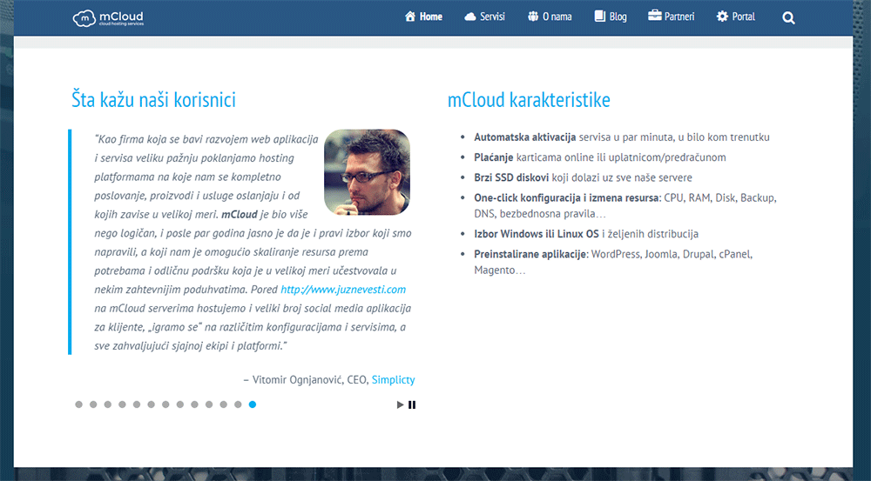Click Vitomir Ognjanović's profile photo

tap(367, 172)
